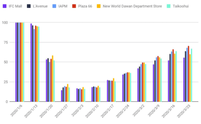
Task: Click the 100 y-axis value label
Action: click(5, 23)
